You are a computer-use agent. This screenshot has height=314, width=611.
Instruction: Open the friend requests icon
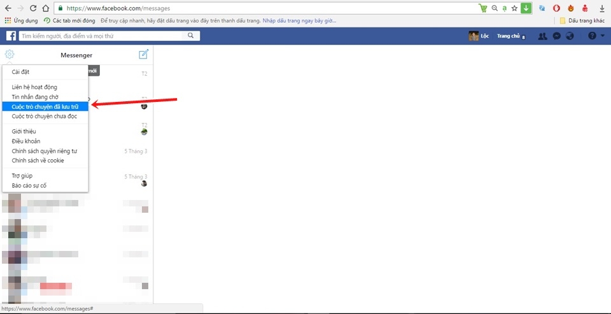click(542, 36)
